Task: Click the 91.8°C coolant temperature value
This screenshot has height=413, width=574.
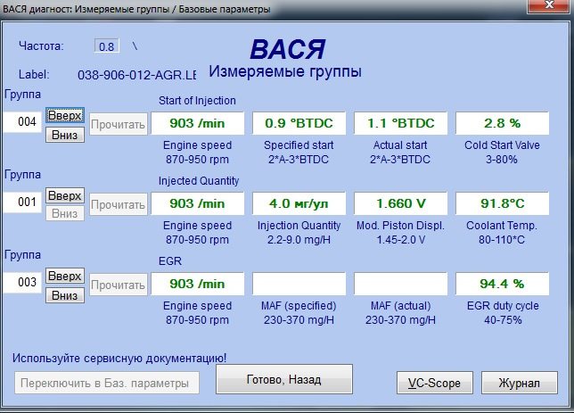Action: [503, 203]
